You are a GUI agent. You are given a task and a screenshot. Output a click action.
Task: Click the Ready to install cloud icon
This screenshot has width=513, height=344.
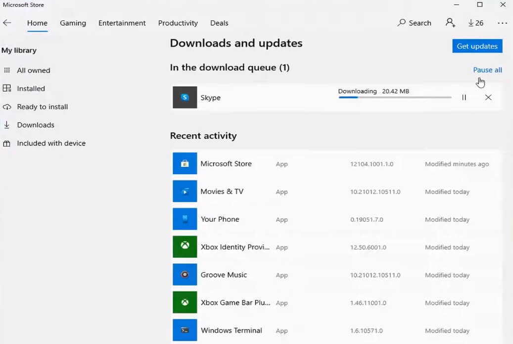click(7, 107)
